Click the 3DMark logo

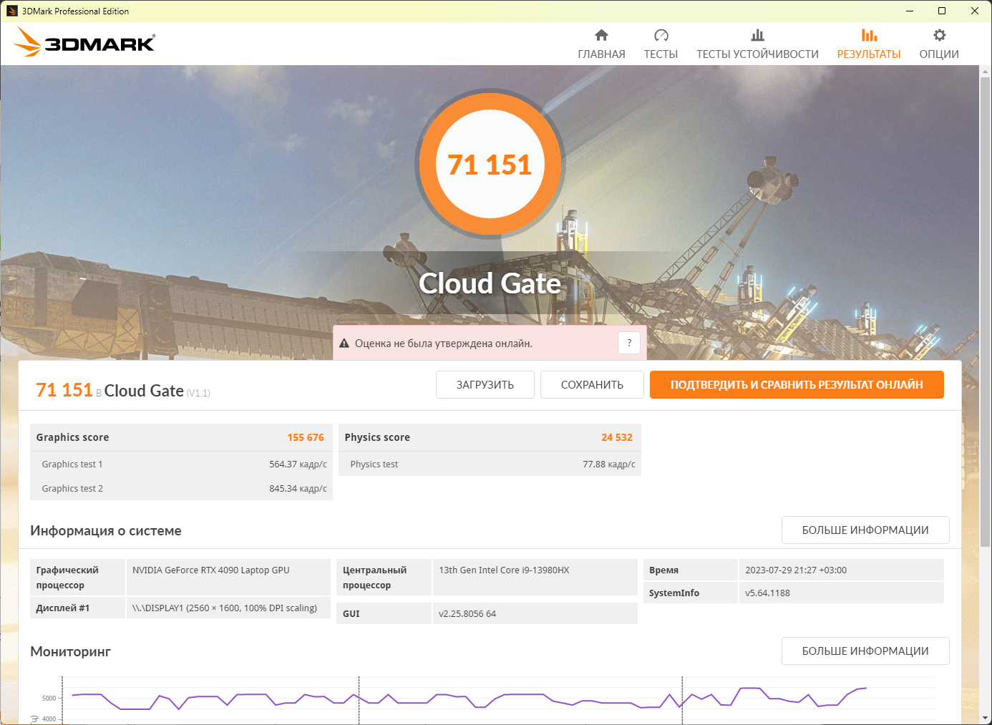tap(84, 43)
